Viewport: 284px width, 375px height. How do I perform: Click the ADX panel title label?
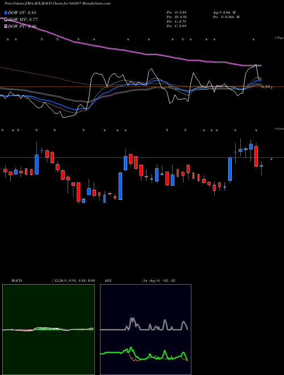click(108, 281)
